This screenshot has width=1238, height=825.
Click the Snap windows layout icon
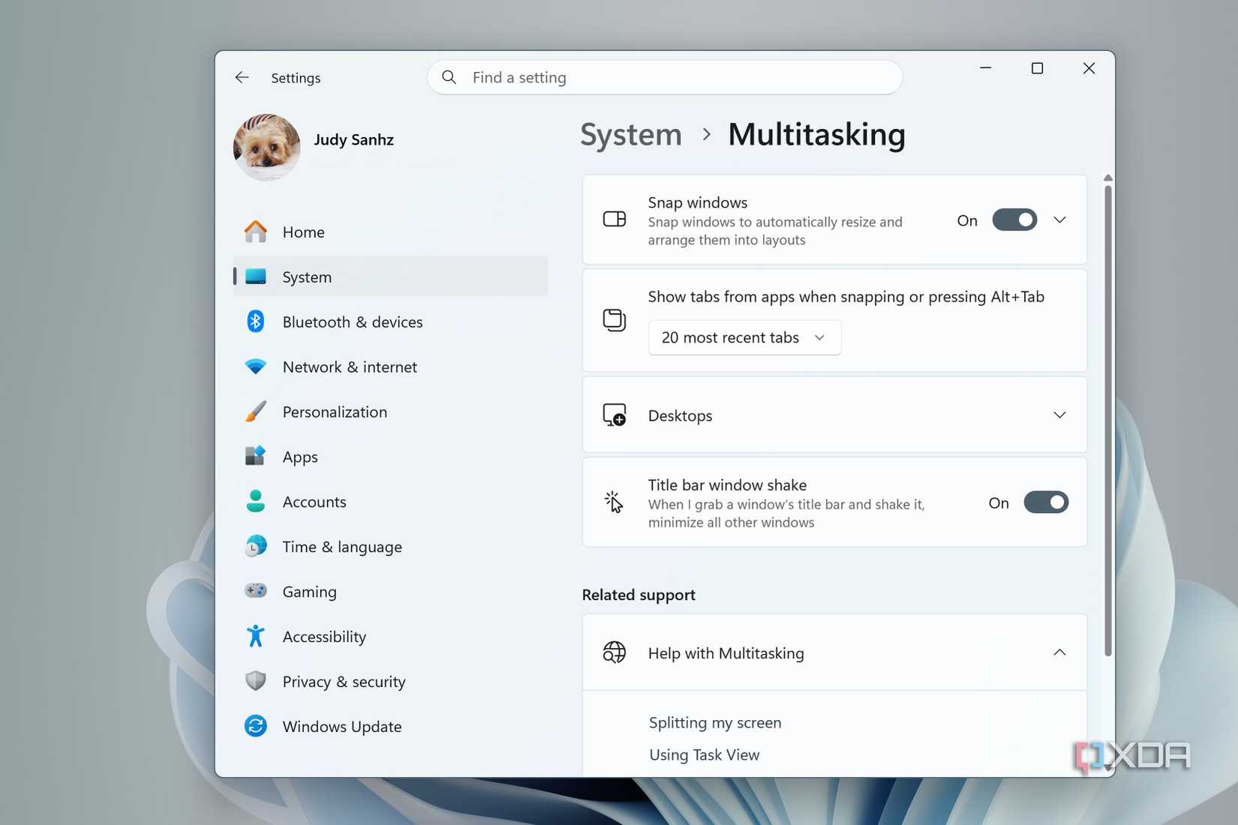[614, 219]
